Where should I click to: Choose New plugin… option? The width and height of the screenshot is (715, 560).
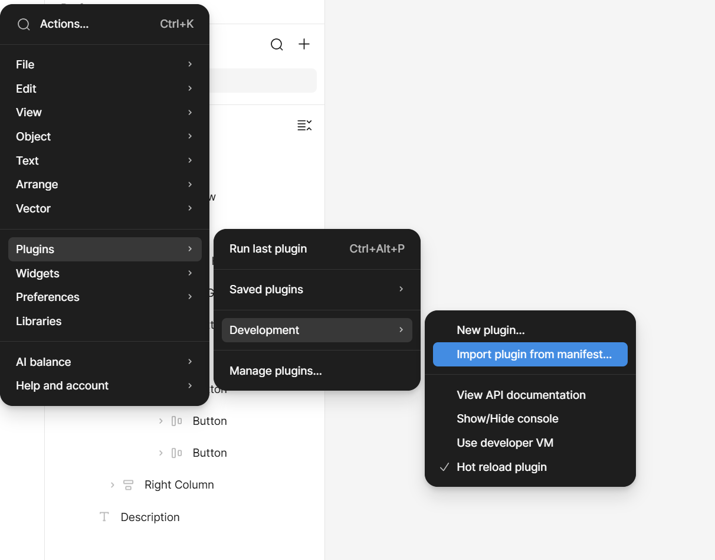[x=530, y=330]
